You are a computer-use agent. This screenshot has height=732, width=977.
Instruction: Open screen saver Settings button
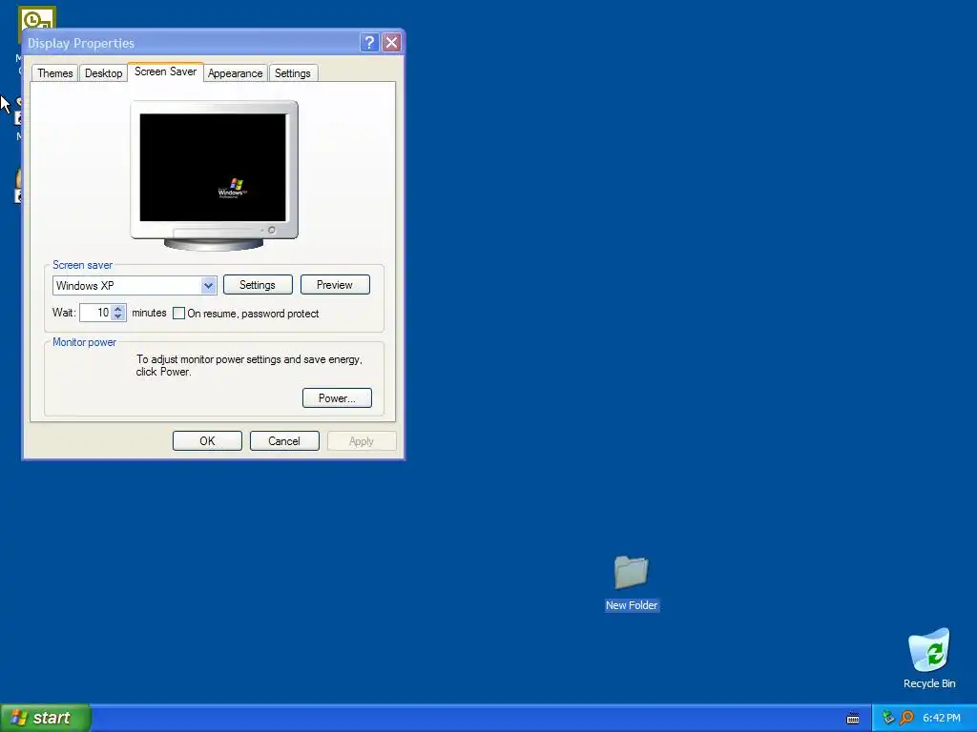click(258, 284)
